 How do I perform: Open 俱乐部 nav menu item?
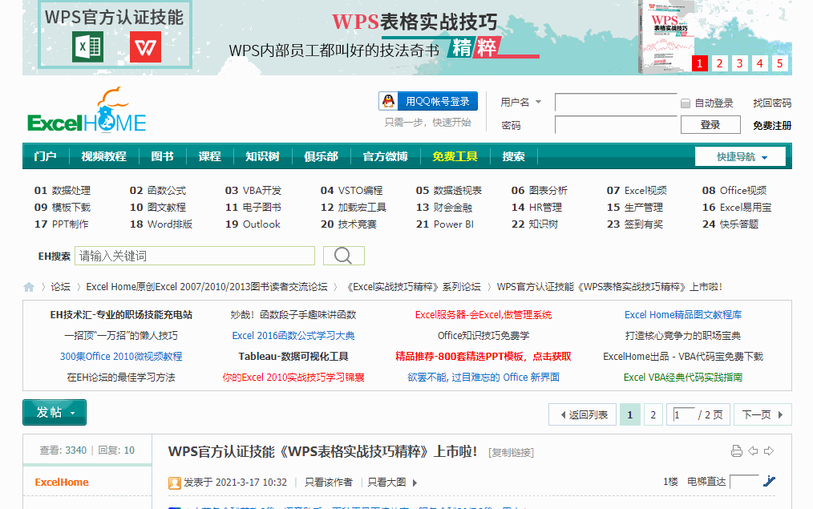pos(321,156)
